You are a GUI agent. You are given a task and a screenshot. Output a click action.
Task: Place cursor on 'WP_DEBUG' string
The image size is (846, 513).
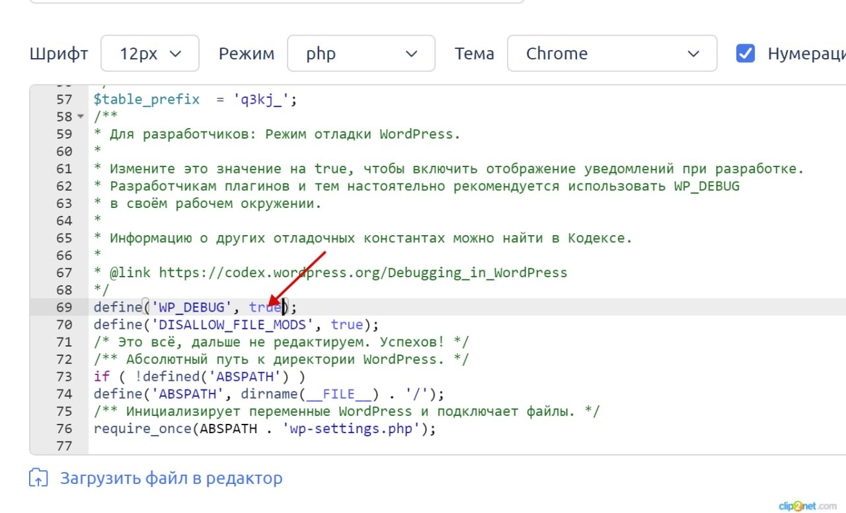tap(192, 307)
